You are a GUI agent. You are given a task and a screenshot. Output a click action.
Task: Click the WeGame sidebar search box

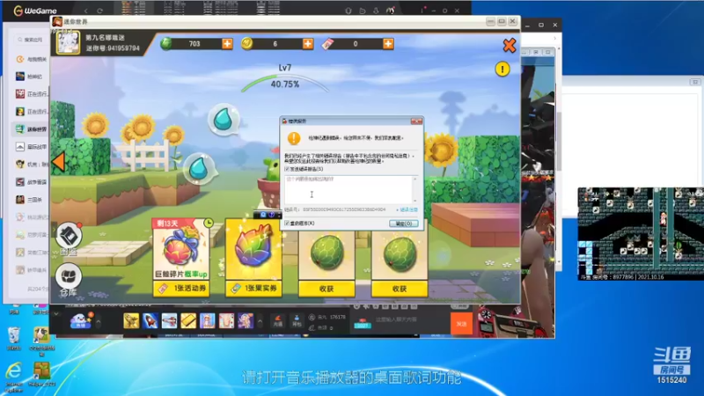point(31,40)
